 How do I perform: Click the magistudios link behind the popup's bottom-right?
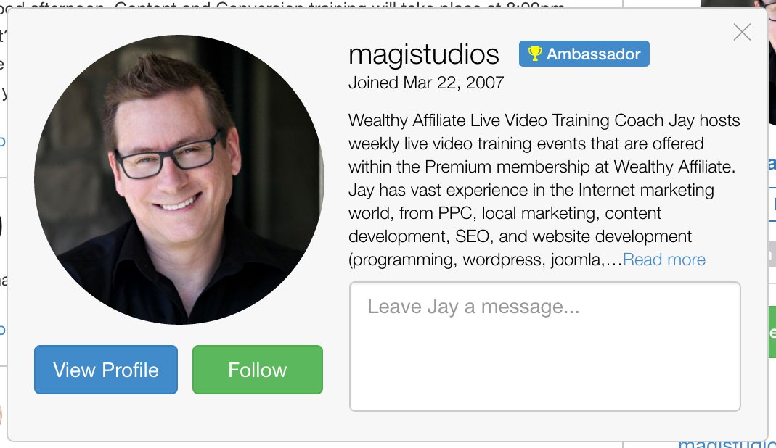tap(726, 444)
